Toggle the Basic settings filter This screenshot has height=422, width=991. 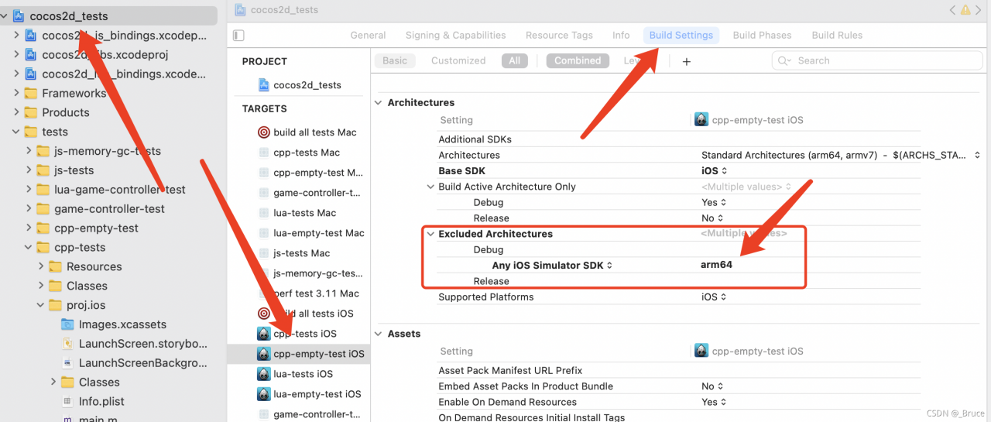[395, 60]
